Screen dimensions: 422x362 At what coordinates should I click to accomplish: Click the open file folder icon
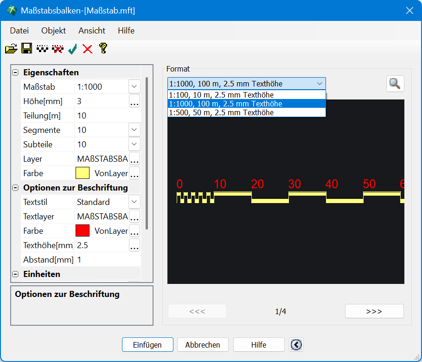[11, 48]
